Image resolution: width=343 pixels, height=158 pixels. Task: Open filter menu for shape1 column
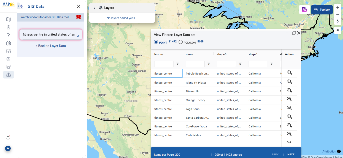click(x=271, y=64)
